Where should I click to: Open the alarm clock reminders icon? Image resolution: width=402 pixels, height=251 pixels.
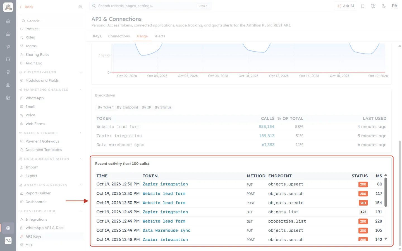373,6
